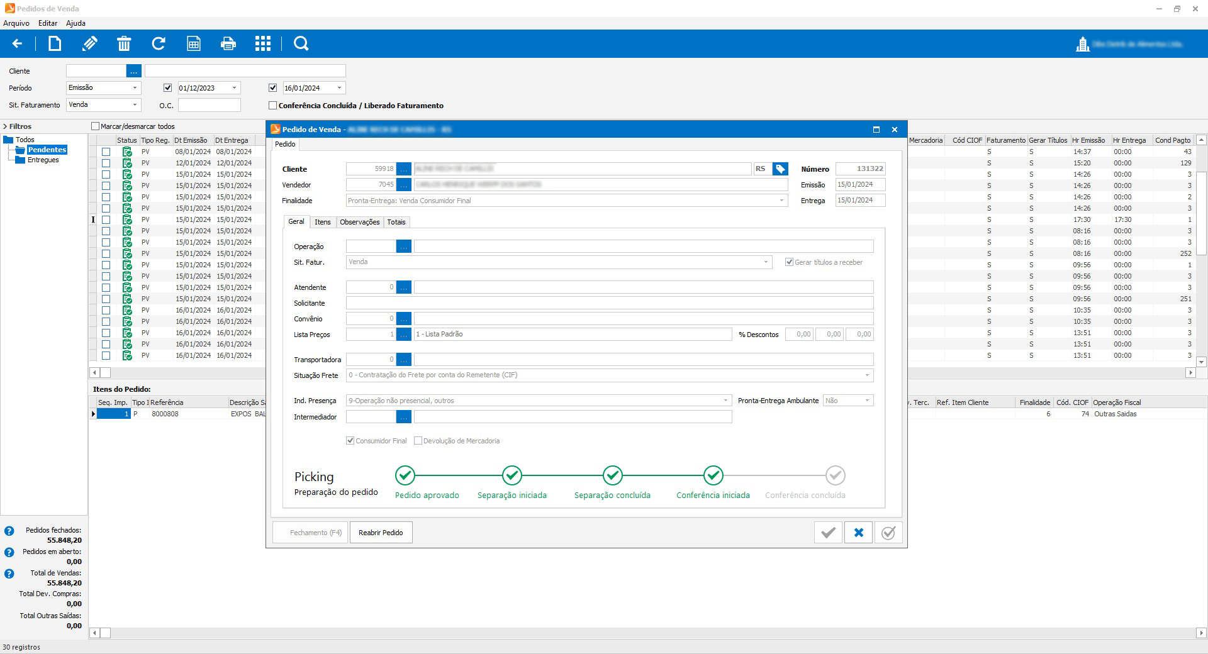
Task: Open the Editar menu
Action: [48, 23]
